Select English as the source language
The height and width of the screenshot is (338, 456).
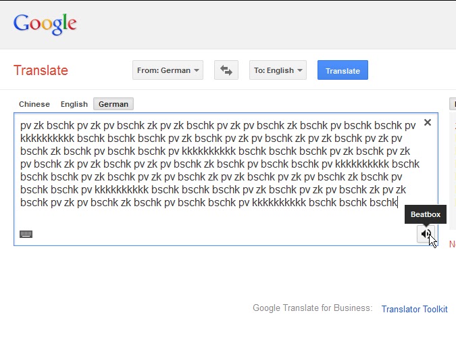pos(74,104)
